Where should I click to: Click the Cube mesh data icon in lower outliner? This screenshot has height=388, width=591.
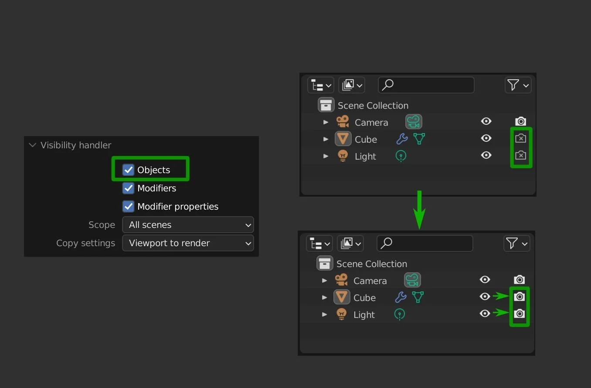(418, 298)
